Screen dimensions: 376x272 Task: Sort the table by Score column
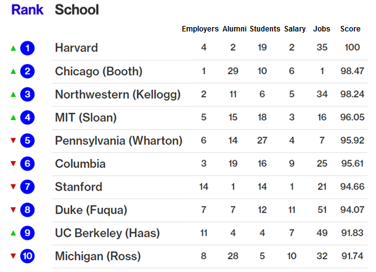coord(350,29)
